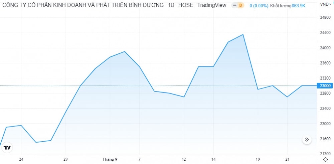Screen dimensions: 334x164
Task: Click the 24400 price axis label
Action: coord(325,33)
